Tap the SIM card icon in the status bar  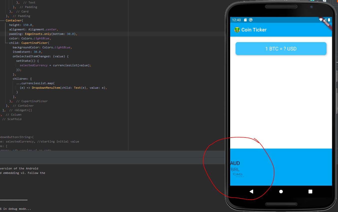click(x=245, y=20)
